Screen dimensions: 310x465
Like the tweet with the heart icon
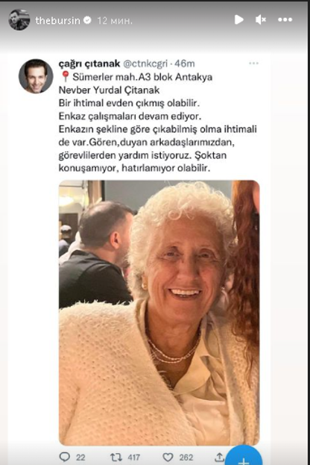pos(168,457)
